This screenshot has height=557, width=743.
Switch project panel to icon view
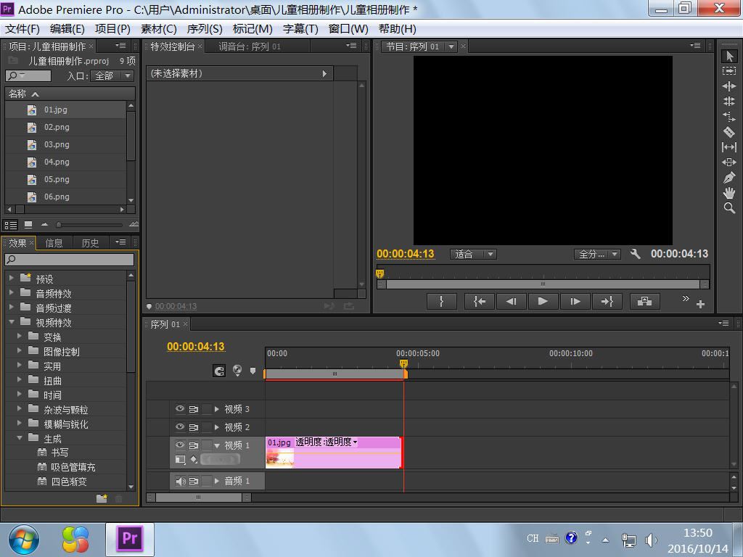coord(28,225)
